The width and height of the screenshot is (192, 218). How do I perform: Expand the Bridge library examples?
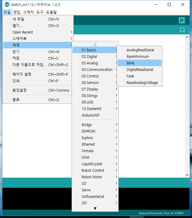pyautogui.click(x=95, y=125)
